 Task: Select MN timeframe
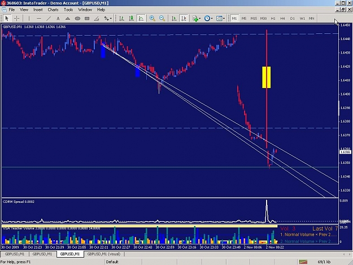(312, 19)
